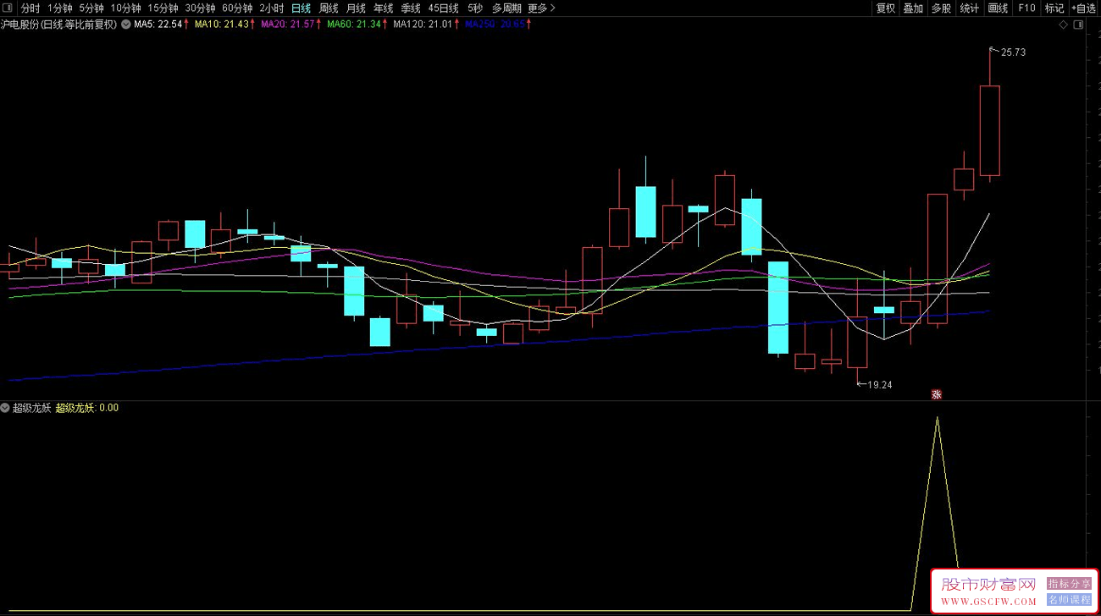1101x616 pixels.
Task: Click the MA250: 20.65 label
Action: [x=495, y=25]
